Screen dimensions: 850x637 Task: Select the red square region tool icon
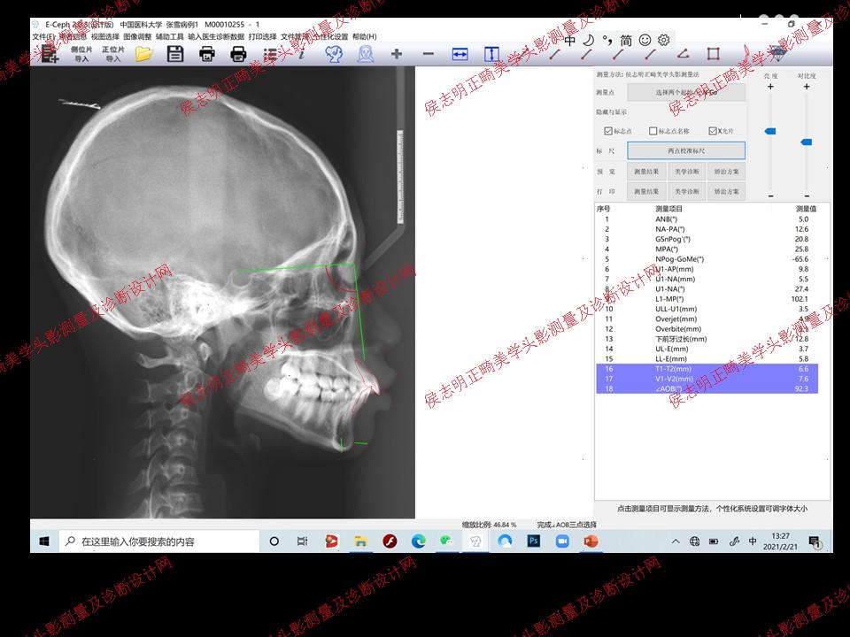(714, 54)
